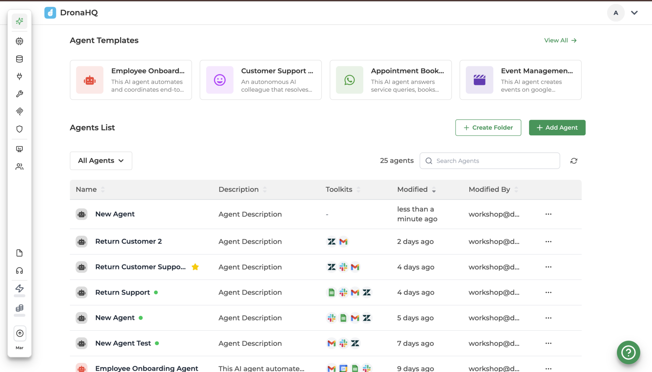The height and width of the screenshot is (372, 652).
Task: Click the lightning bolt usage icon in the sidebar
Action: [x=19, y=289]
